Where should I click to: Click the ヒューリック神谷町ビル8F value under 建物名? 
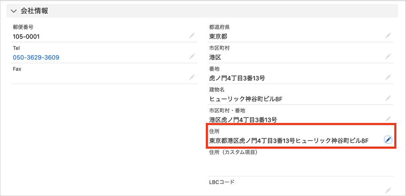coord(246,99)
